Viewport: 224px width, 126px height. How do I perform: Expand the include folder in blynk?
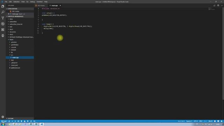pyautogui.click(x=13, y=50)
